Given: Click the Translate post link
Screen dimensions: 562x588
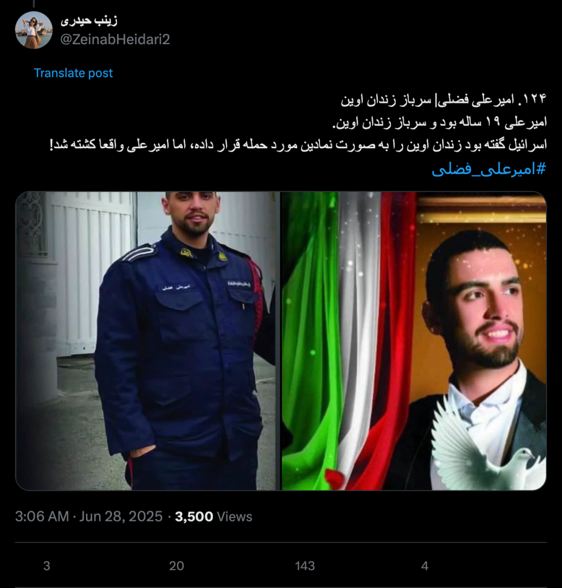Looking at the screenshot, I should coord(73,73).
